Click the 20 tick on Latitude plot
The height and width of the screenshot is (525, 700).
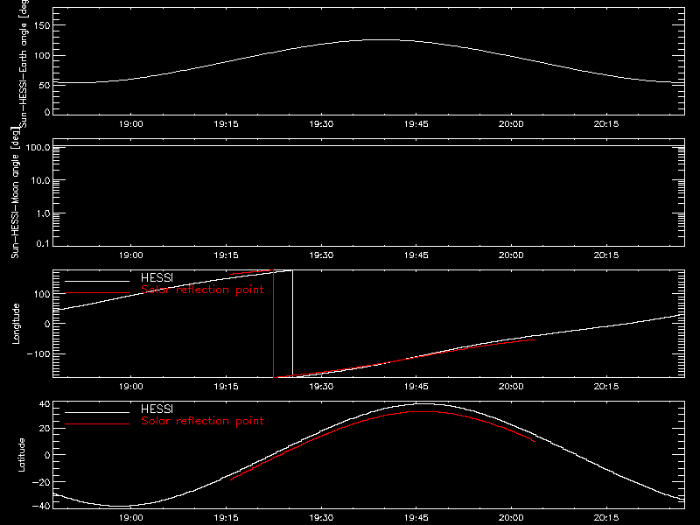pos(45,428)
